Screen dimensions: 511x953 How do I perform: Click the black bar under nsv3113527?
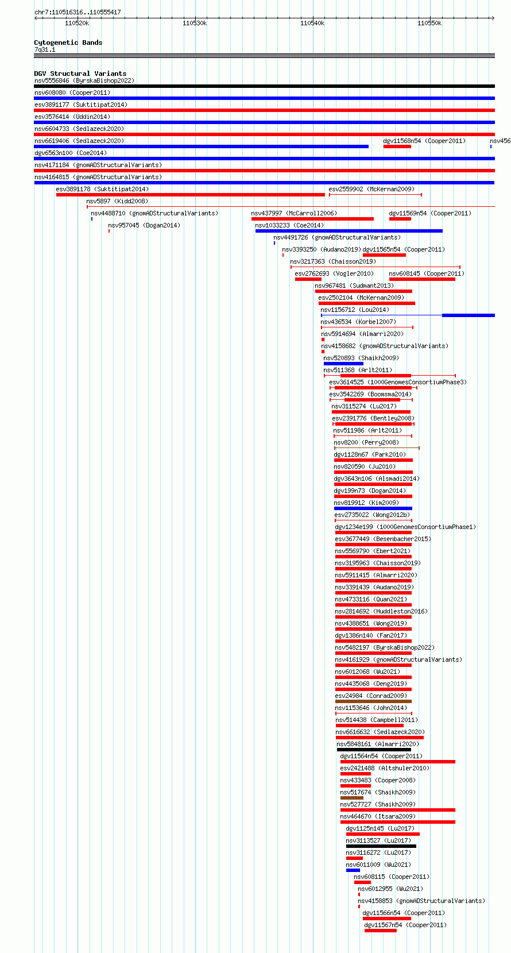pyautogui.click(x=381, y=846)
